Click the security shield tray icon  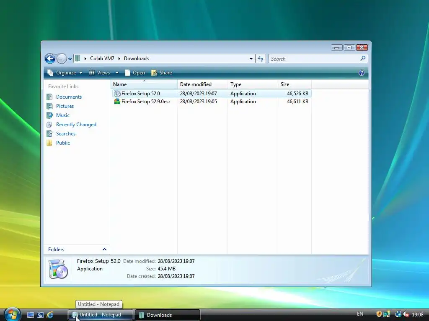coord(379,314)
